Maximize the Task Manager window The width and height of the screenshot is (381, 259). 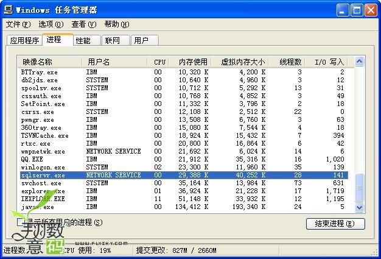[x=357, y=10]
